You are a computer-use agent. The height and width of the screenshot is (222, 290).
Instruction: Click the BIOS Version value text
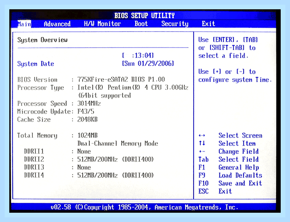point(121,79)
